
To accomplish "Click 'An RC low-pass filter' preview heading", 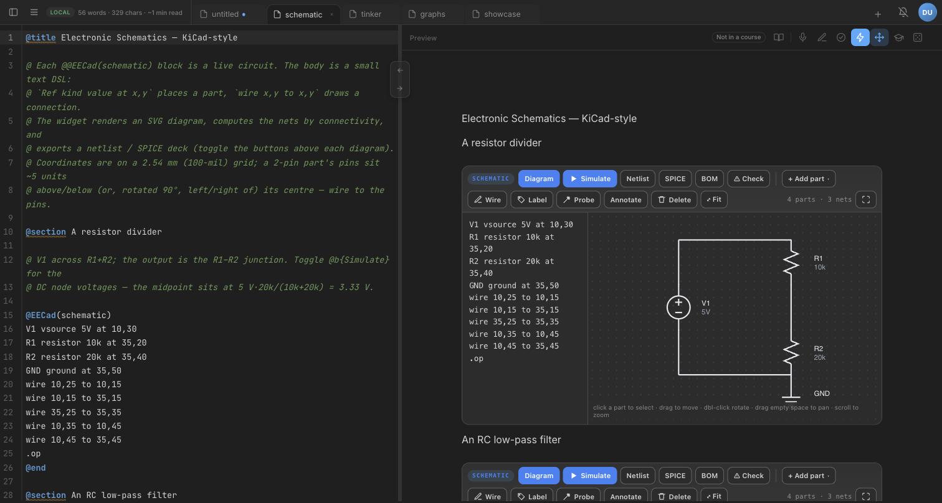I will click(x=511, y=440).
